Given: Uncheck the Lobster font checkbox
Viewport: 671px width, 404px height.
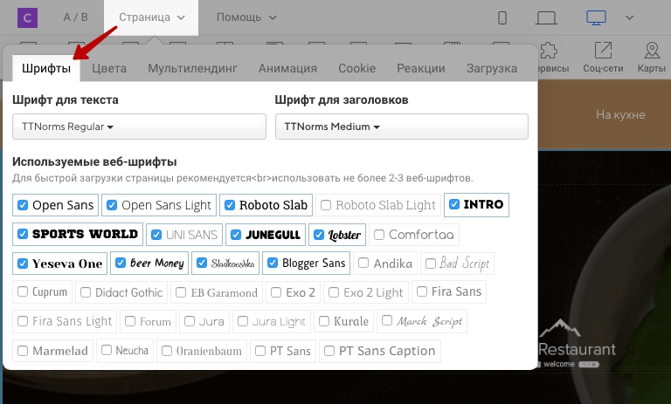Looking at the screenshot, I should coord(319,235).
